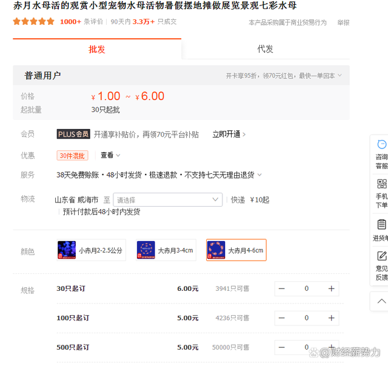Click the 38天免费赊账 service text
Viewport: 388px width, 366px height.
click(x=78, y=175)
